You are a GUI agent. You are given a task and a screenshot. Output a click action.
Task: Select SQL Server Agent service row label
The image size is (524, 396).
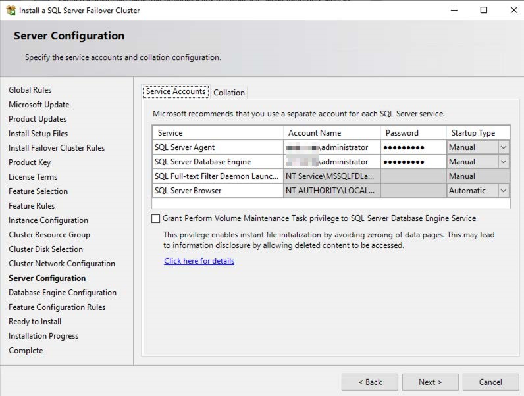(184, 147)
